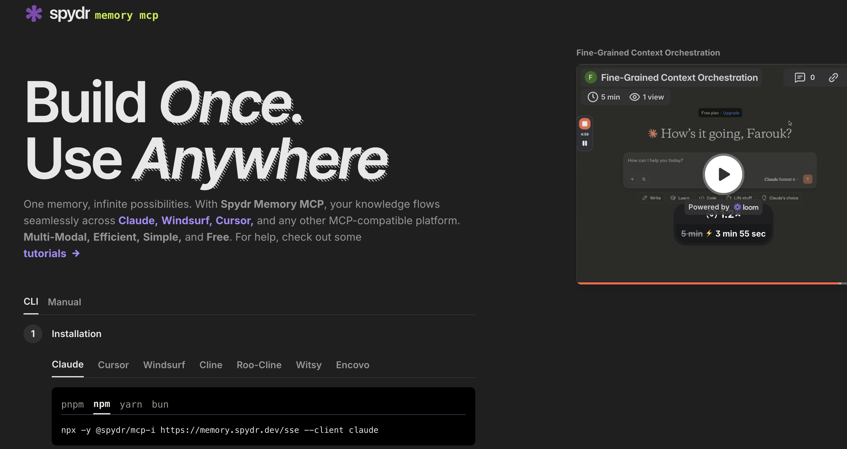Click the Installation step 1 badge
Image resolution: width=847 pixels, height=449 pixels.
33,334
